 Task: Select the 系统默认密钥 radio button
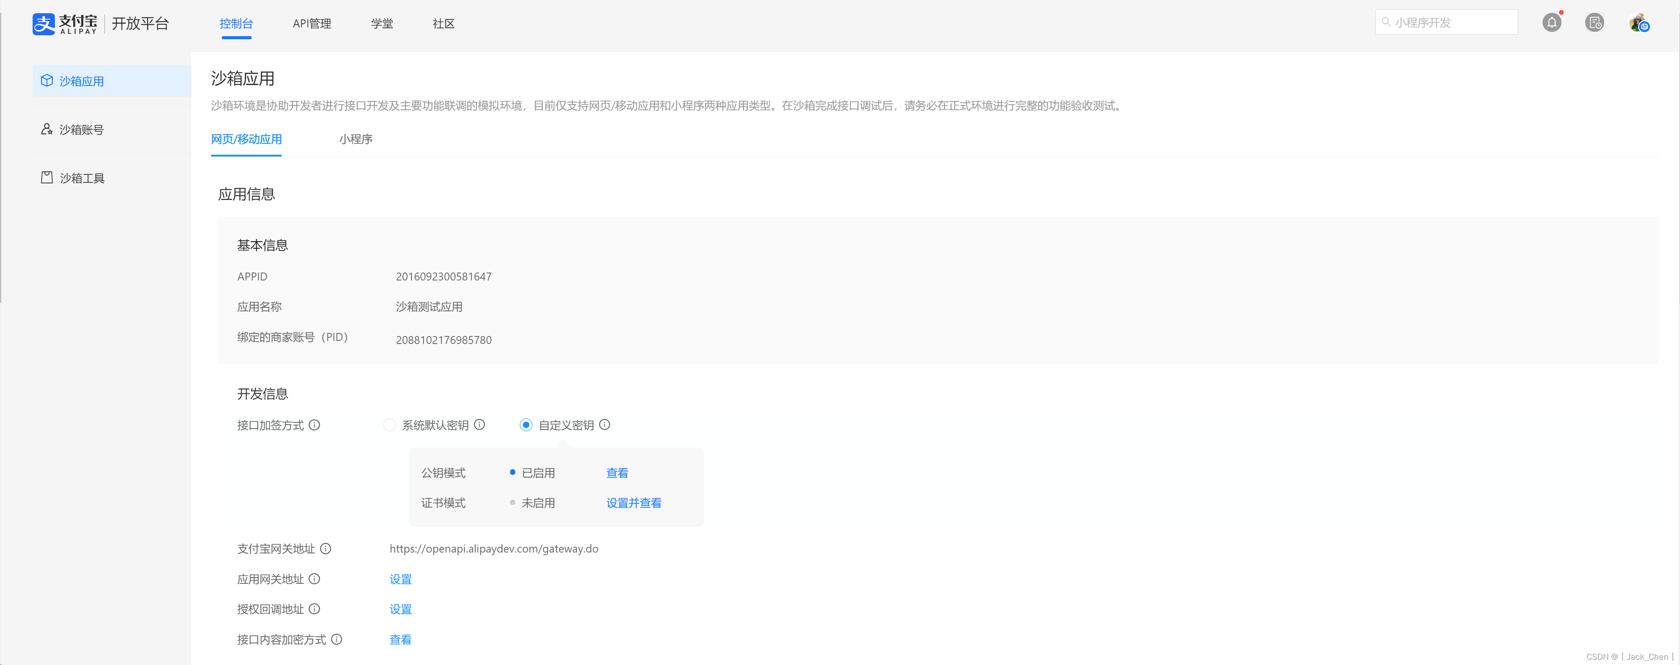[x=389, y=425]
